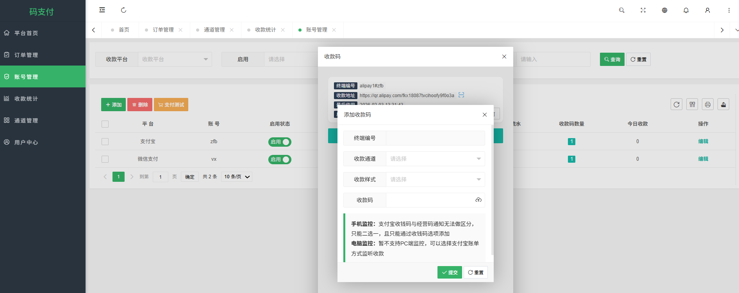Screen dimensions: 739x293
Task: Open the language globe icon
Action: (x=664, y=10)
